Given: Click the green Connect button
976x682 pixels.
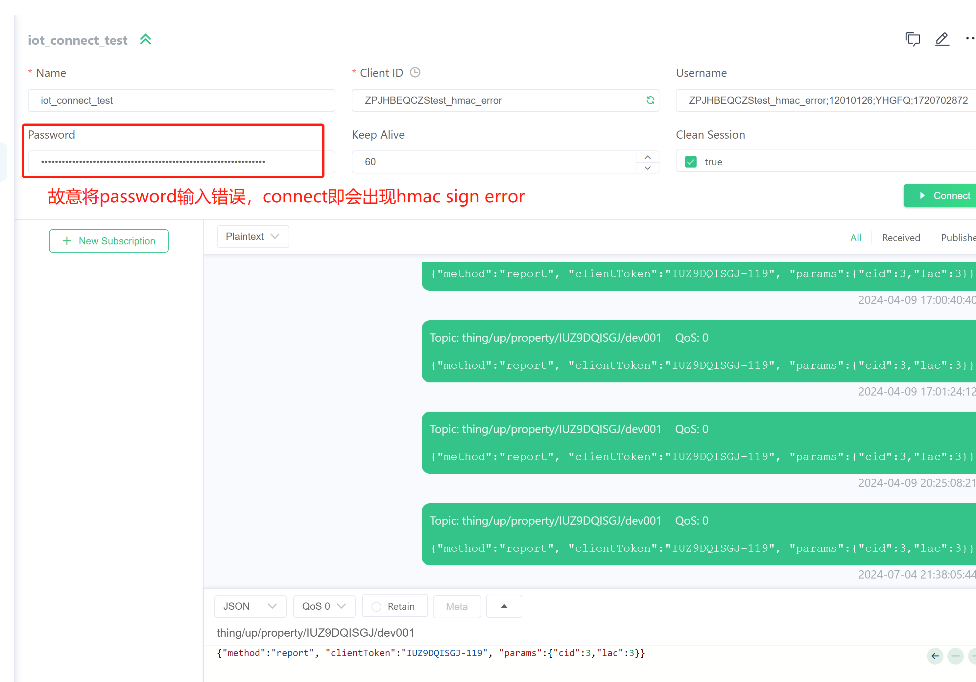Looking at the screenshot, I should point(944,196).
